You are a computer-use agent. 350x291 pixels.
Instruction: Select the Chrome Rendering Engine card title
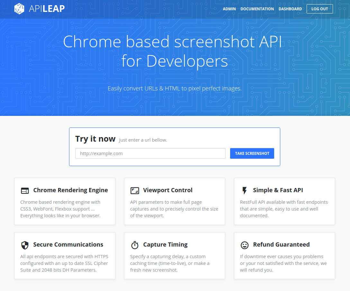pyautogui.click(x=70, y=190)
